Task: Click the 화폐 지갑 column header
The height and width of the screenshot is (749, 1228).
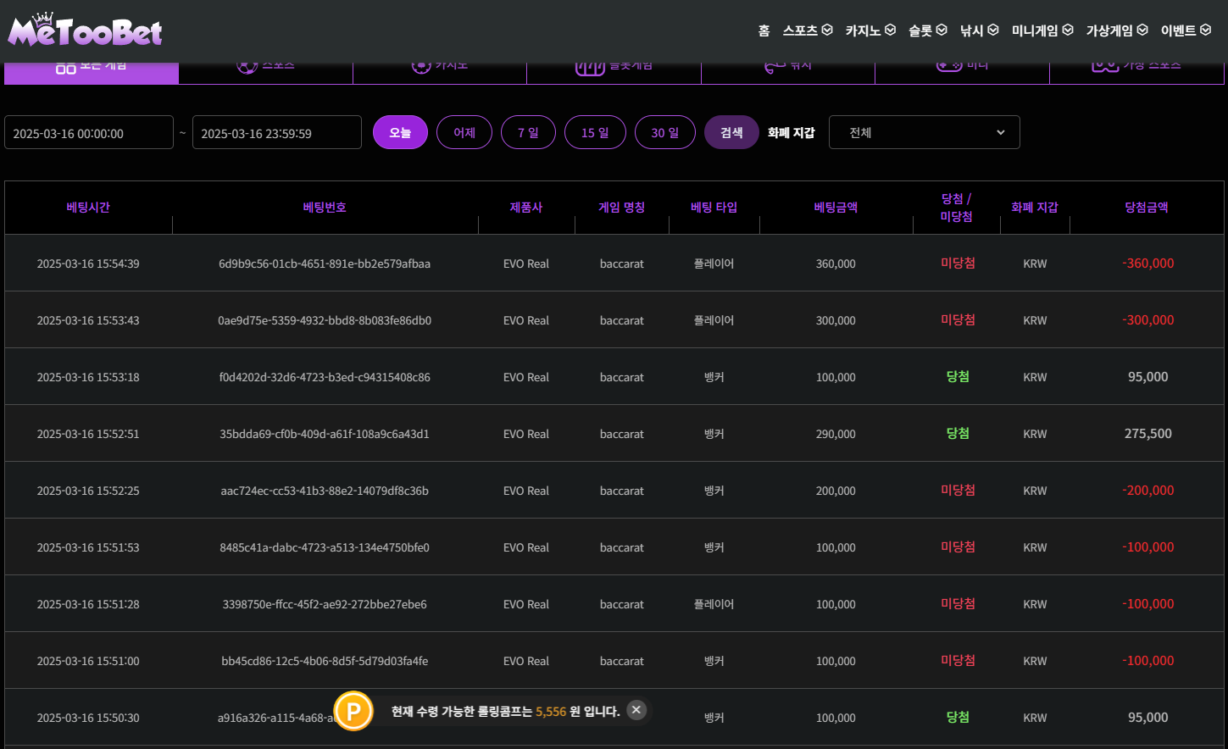Action: coord(1035,208)
